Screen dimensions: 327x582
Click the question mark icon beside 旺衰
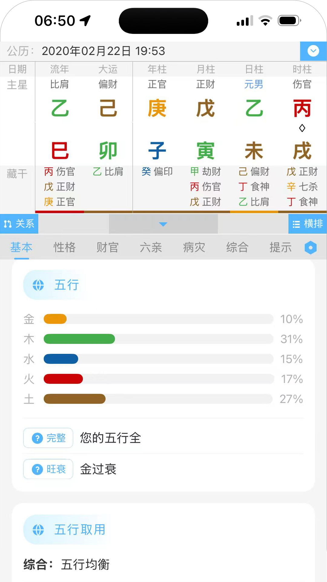37,469
